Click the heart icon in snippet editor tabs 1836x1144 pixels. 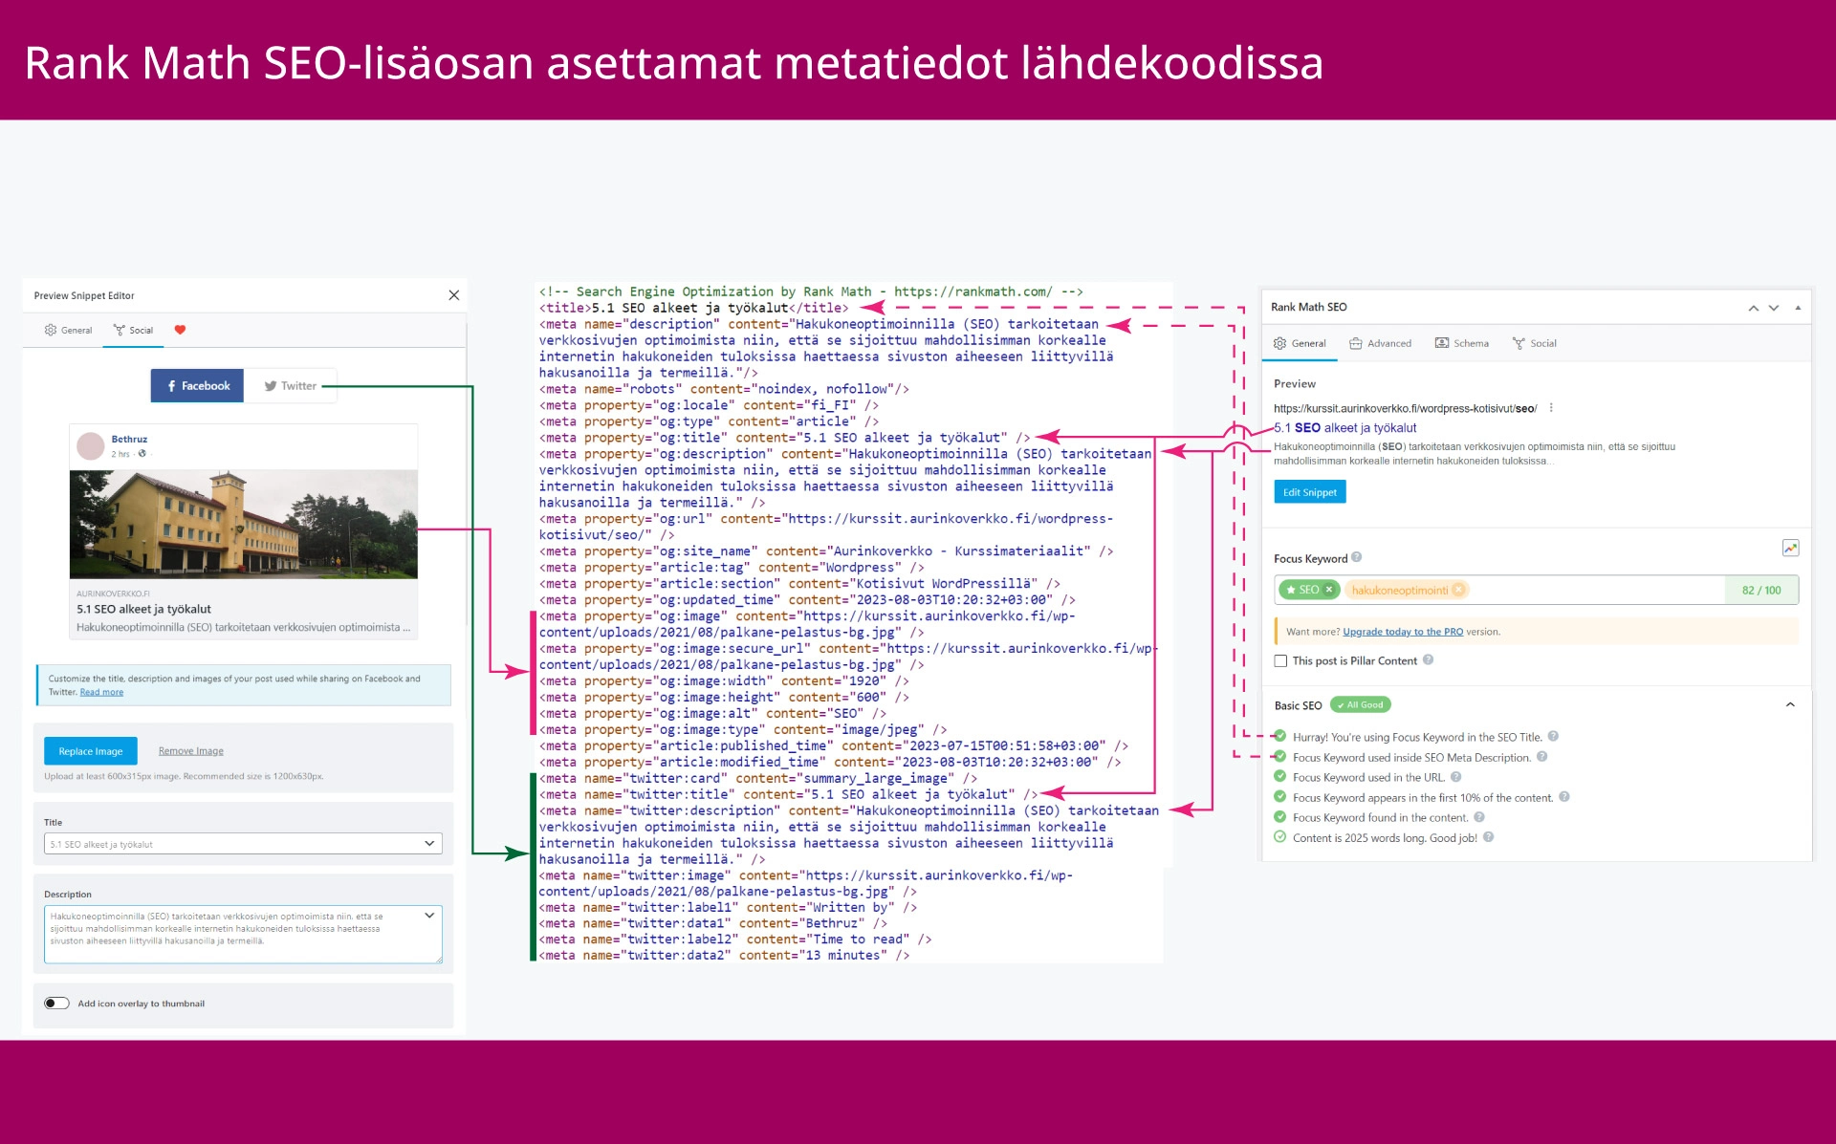click(180, 330)
